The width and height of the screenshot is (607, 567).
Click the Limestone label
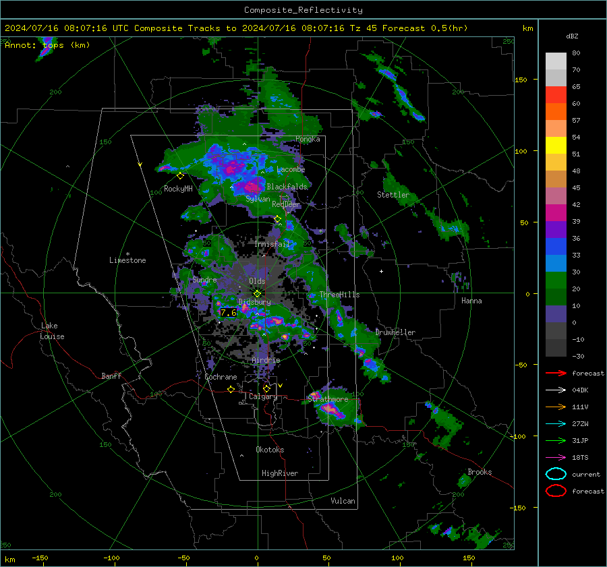[x=127, y=260]
